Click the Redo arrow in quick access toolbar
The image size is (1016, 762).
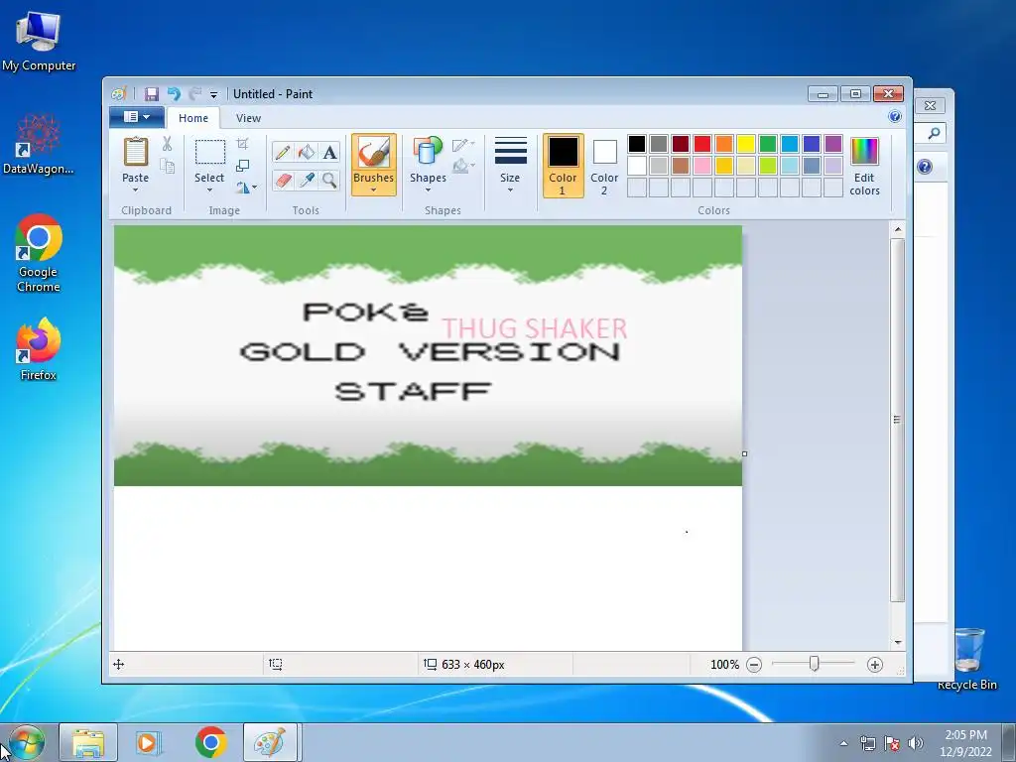195,94
